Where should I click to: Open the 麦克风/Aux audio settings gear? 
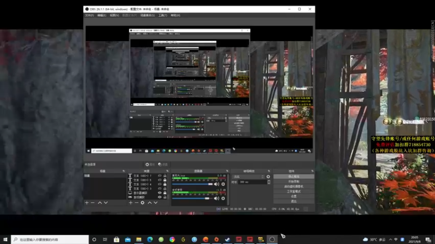[223, 184]
